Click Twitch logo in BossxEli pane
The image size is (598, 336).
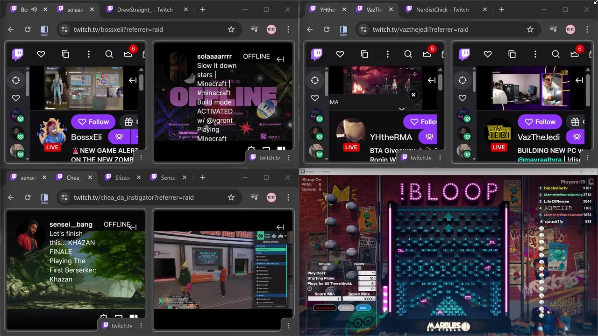tap(18, 55)
